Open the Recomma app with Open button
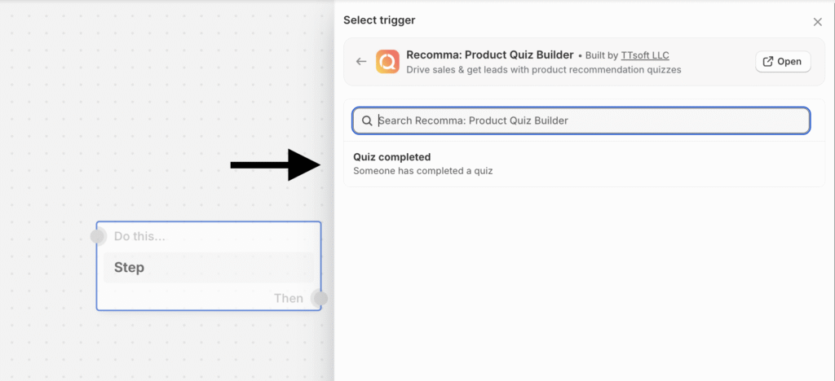Screen dimensions: 835x381 783,62
